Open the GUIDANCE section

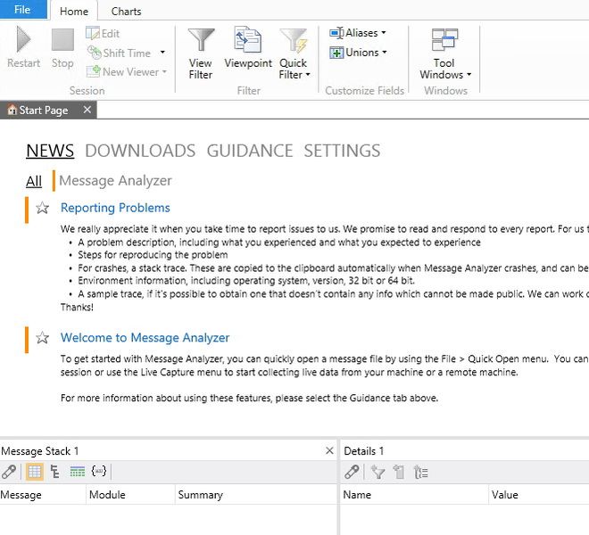tap(250, 151)
